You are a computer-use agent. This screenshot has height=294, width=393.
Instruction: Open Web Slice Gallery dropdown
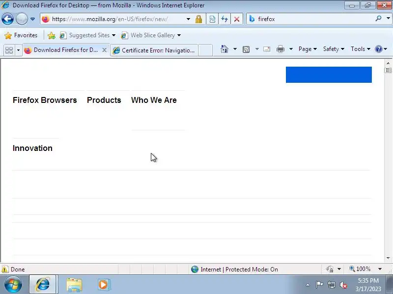click(x=151, y=35)
